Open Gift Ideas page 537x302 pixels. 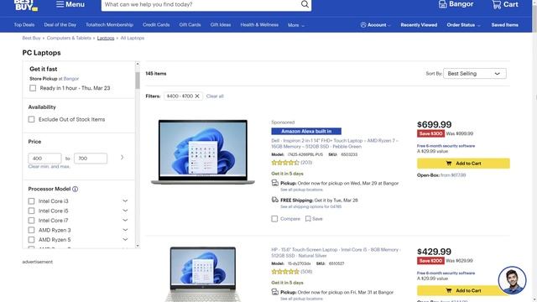click(221, 24)
